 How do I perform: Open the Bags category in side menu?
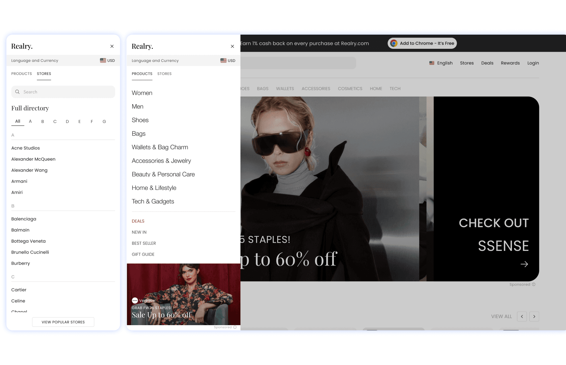[x=139, y=134]
